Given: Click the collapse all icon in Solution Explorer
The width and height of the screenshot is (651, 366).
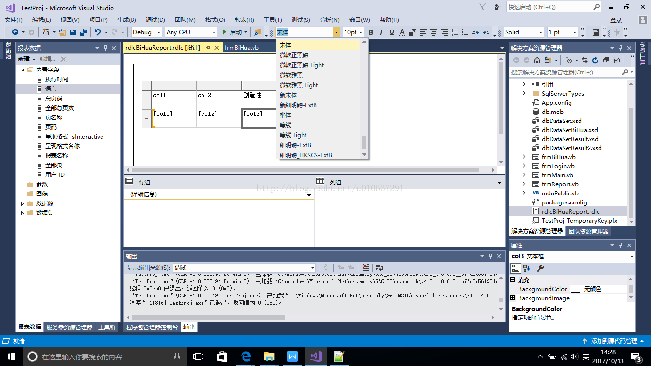Looking at the screenshot, I should tap(606, 60).
